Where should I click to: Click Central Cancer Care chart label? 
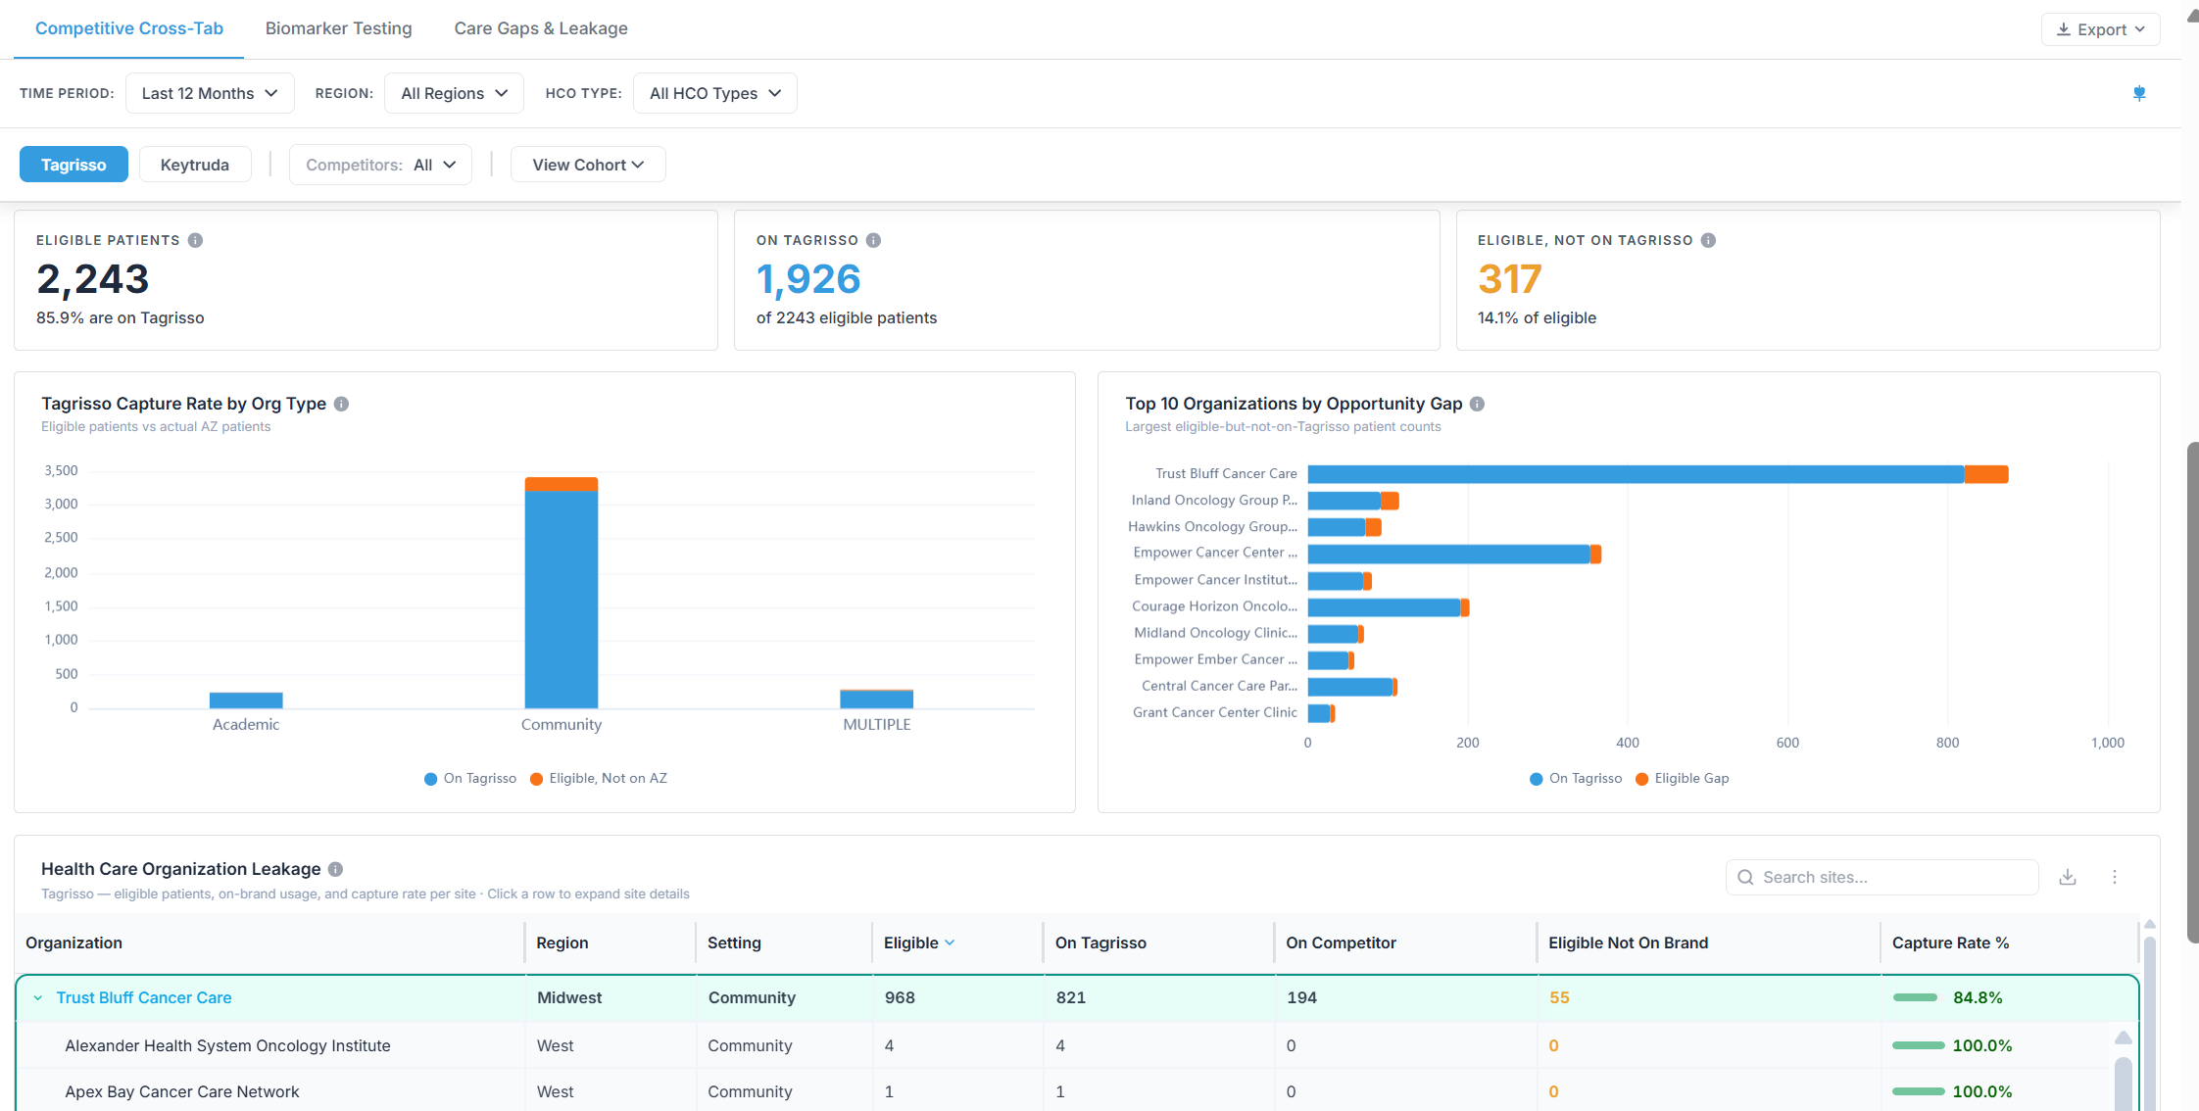click(x=1219, y=686)
